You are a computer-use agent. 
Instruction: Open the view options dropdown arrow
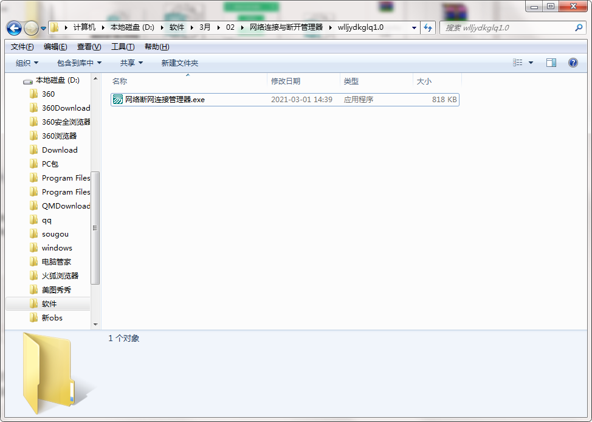531,63
